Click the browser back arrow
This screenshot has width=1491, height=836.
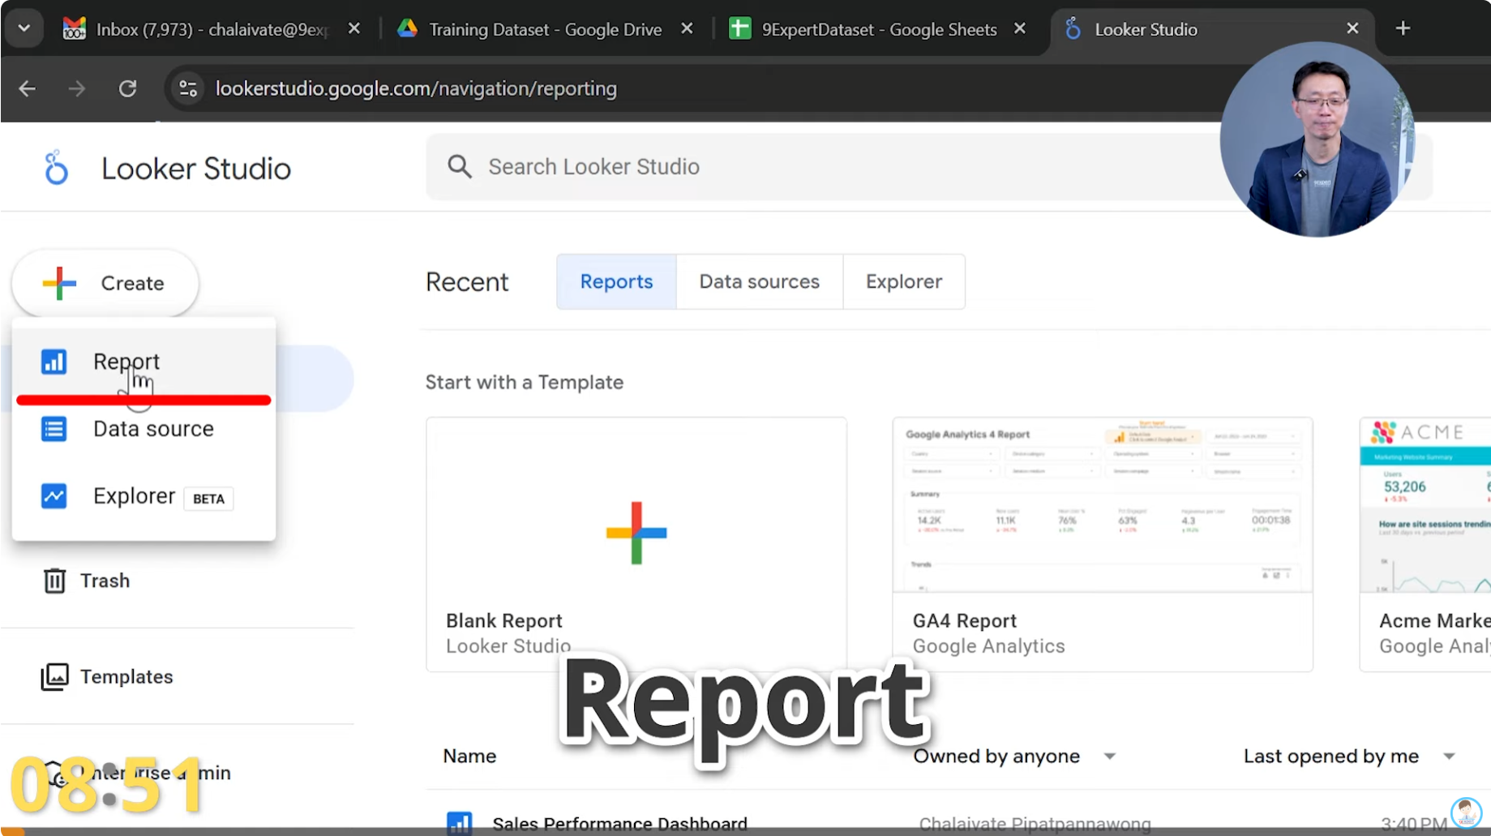click(x=27, y=88)
